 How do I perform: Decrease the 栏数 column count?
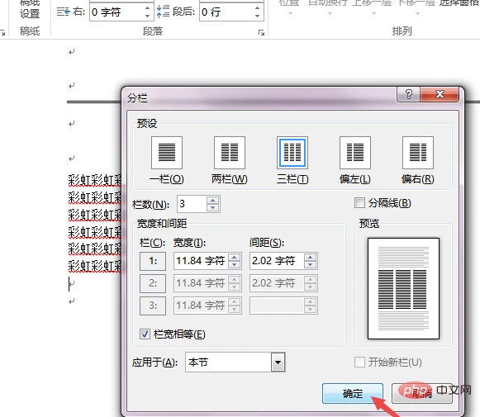(213, 208)
